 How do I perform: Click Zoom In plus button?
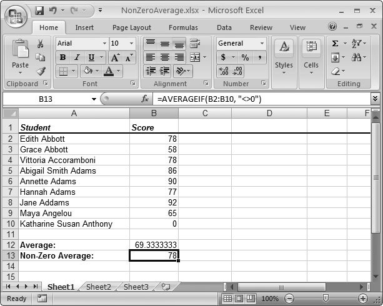point(363,299)
